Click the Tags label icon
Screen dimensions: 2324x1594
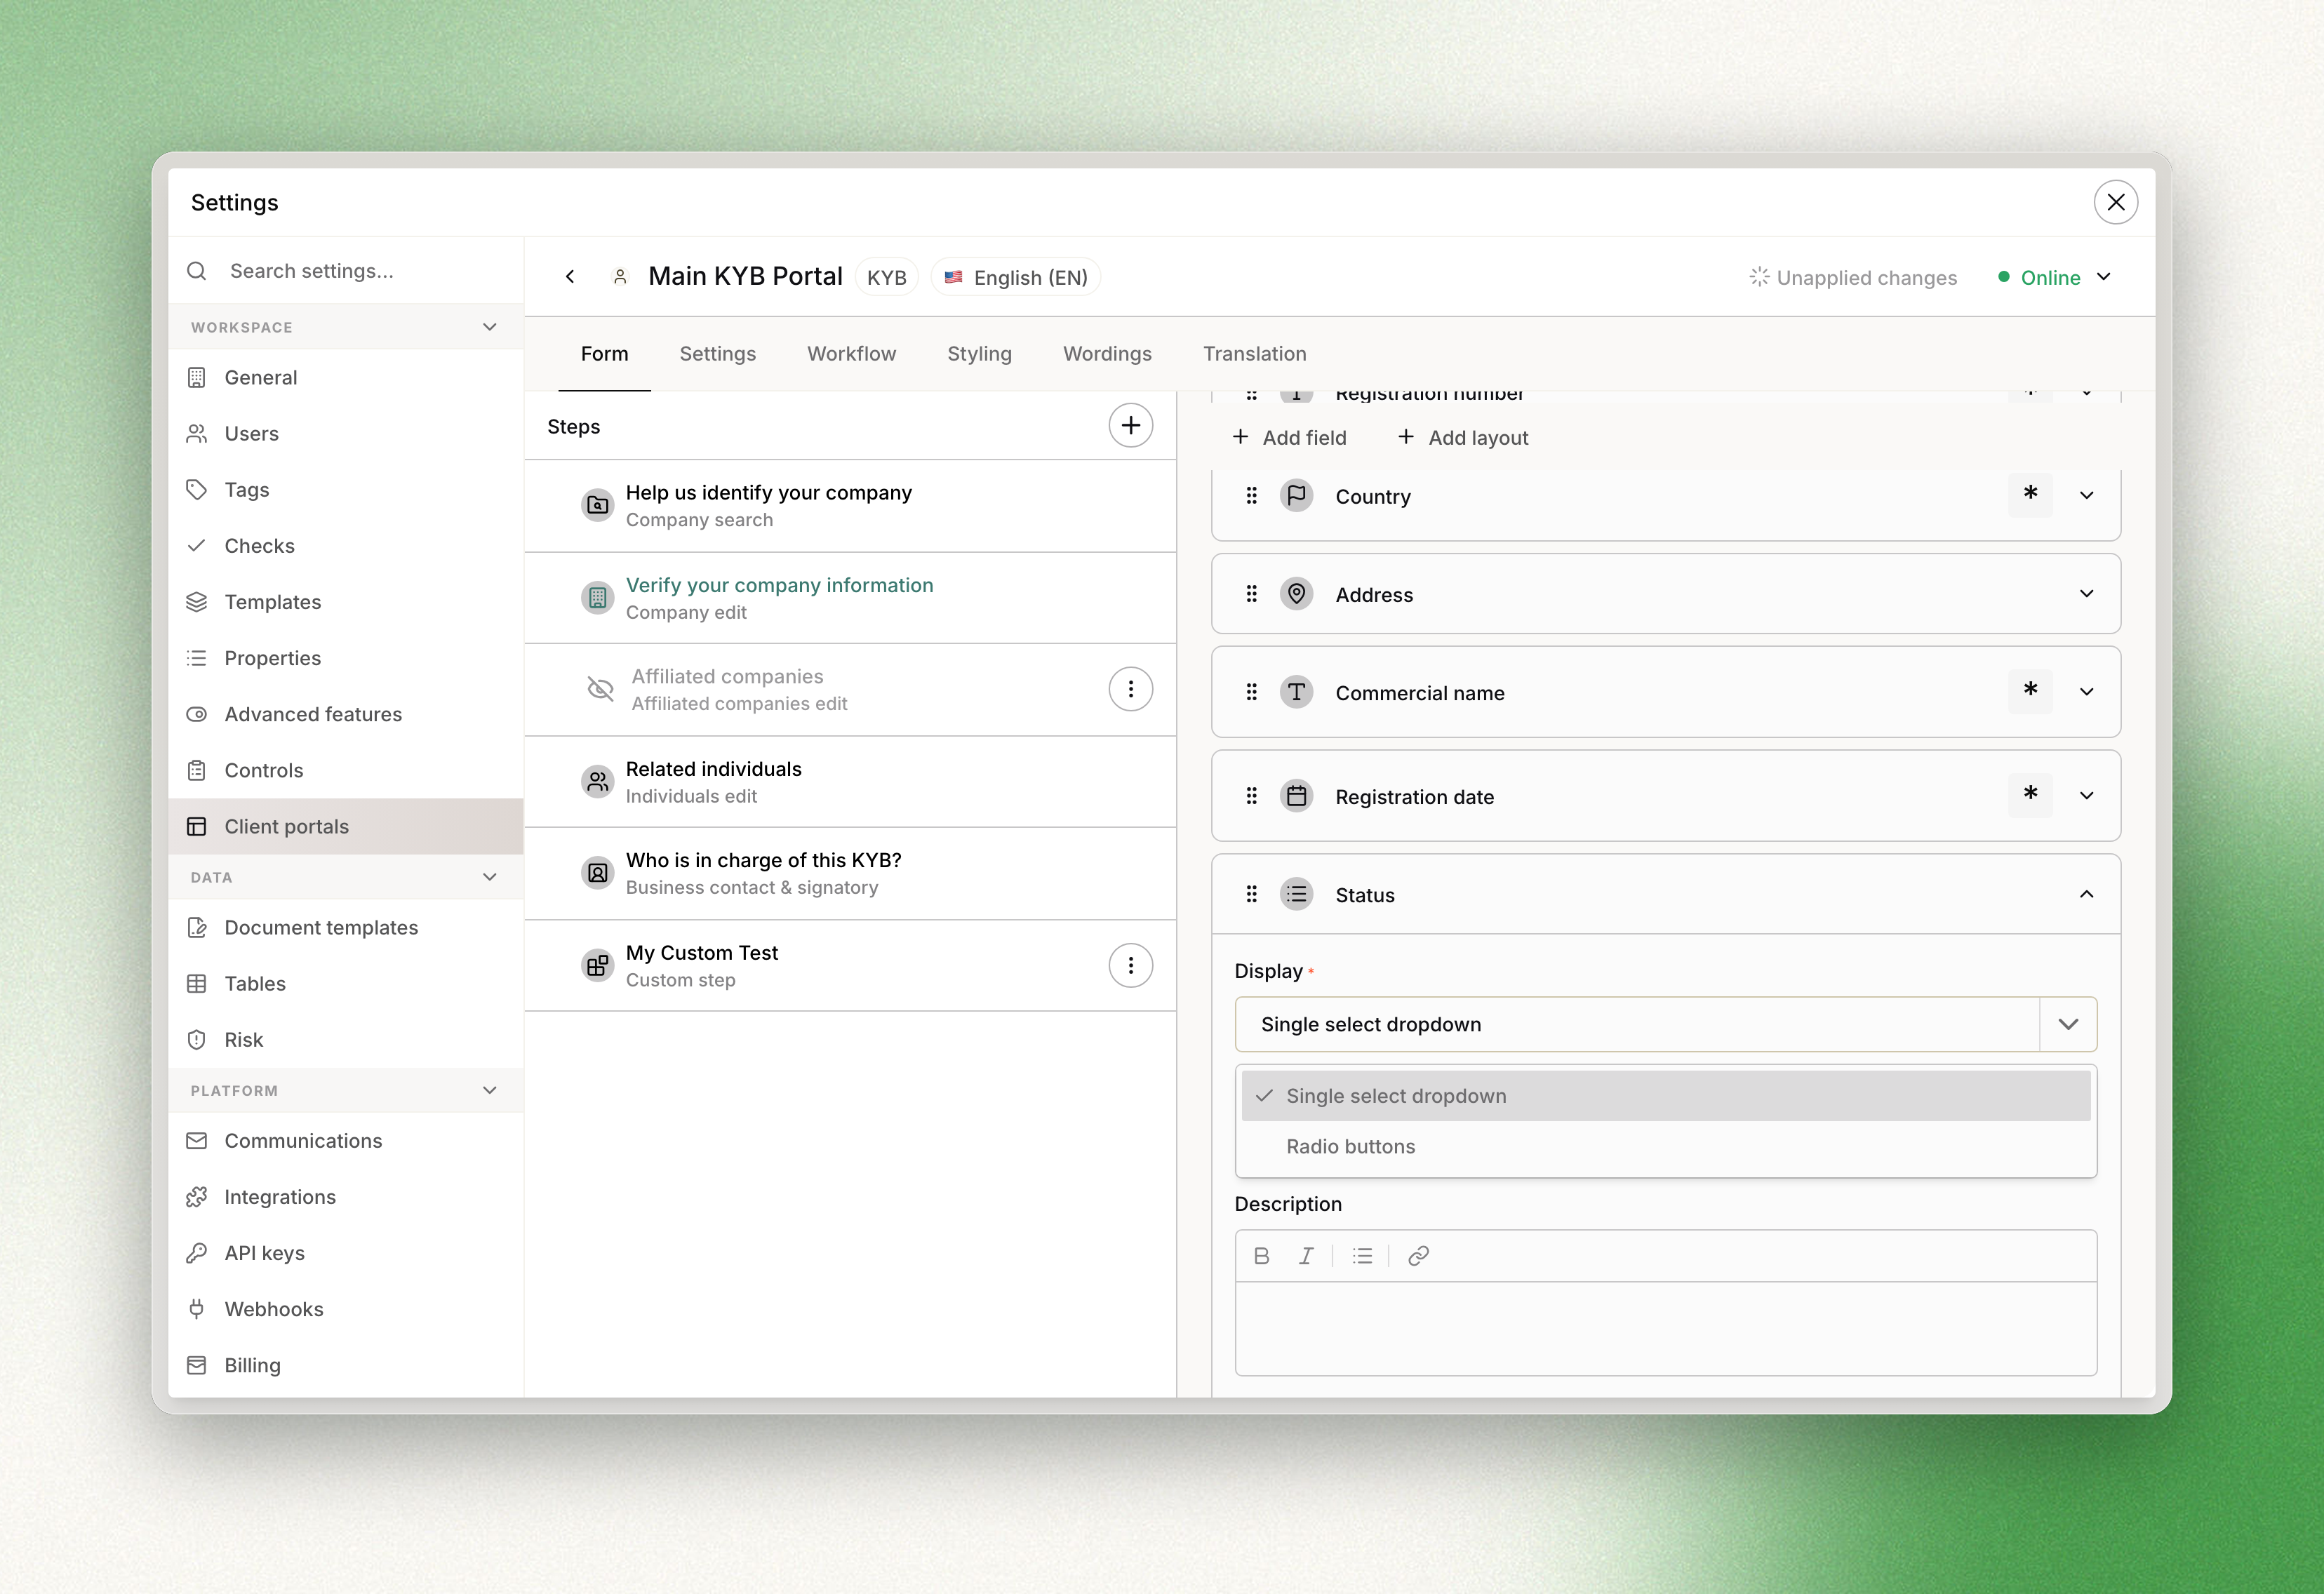[x=197, y=489]
